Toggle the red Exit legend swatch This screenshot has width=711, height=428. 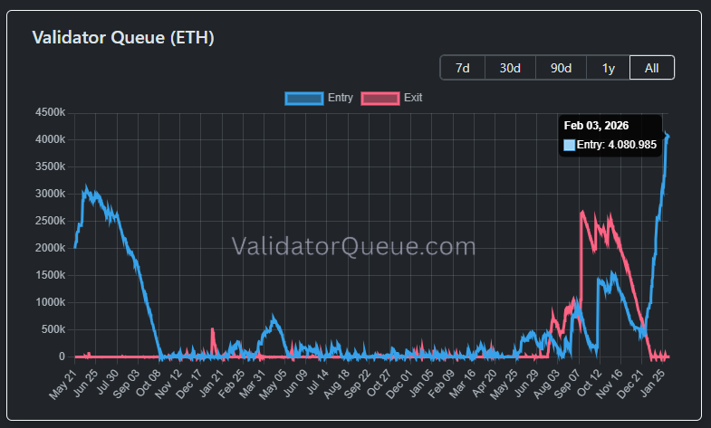380,98
